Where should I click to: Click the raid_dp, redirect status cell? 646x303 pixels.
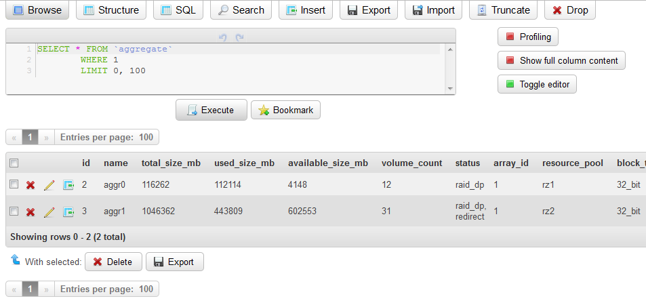click(x=471, y=211)
